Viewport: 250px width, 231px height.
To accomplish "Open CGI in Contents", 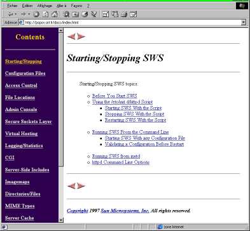I will tap(10, 157).
